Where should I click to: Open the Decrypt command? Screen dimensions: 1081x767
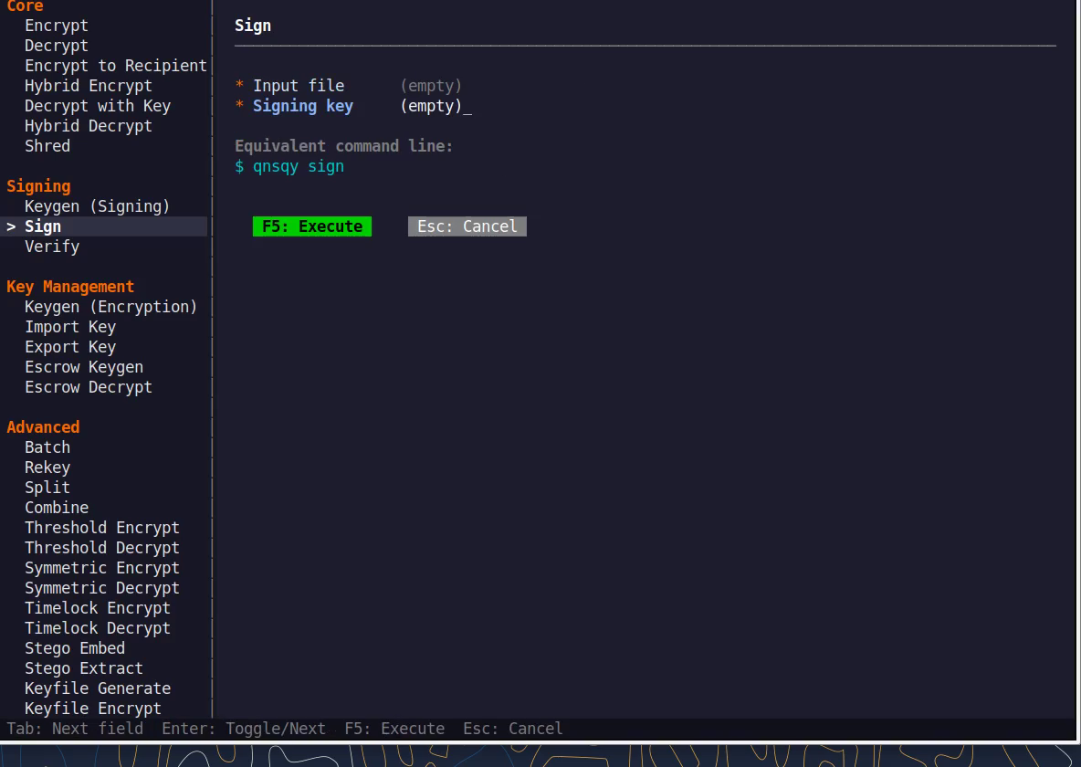click(57, 46)
